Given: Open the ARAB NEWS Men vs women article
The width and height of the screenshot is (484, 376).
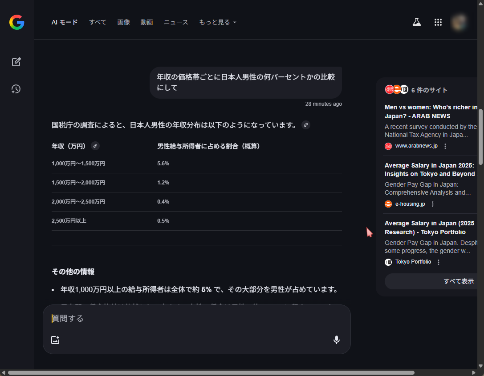Looking at the screenshot, I should point(430,112).
